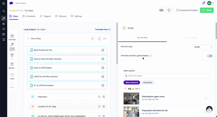
Task: Click the 01. CIL breadcrumb link
Action: (x=20, y=11)
